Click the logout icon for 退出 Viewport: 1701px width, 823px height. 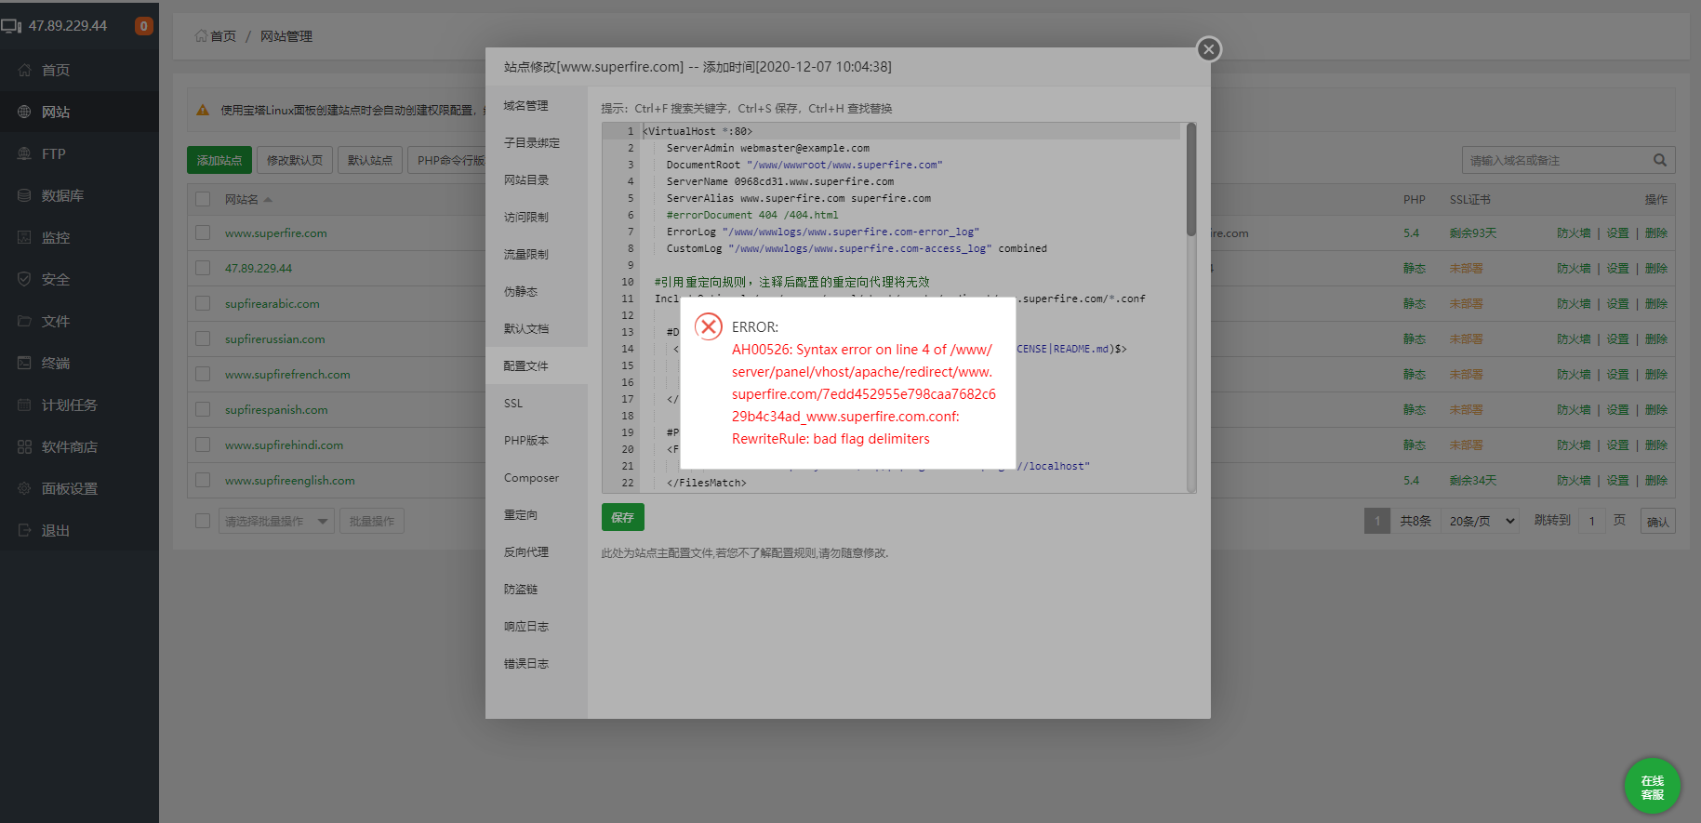click(24, 530)
